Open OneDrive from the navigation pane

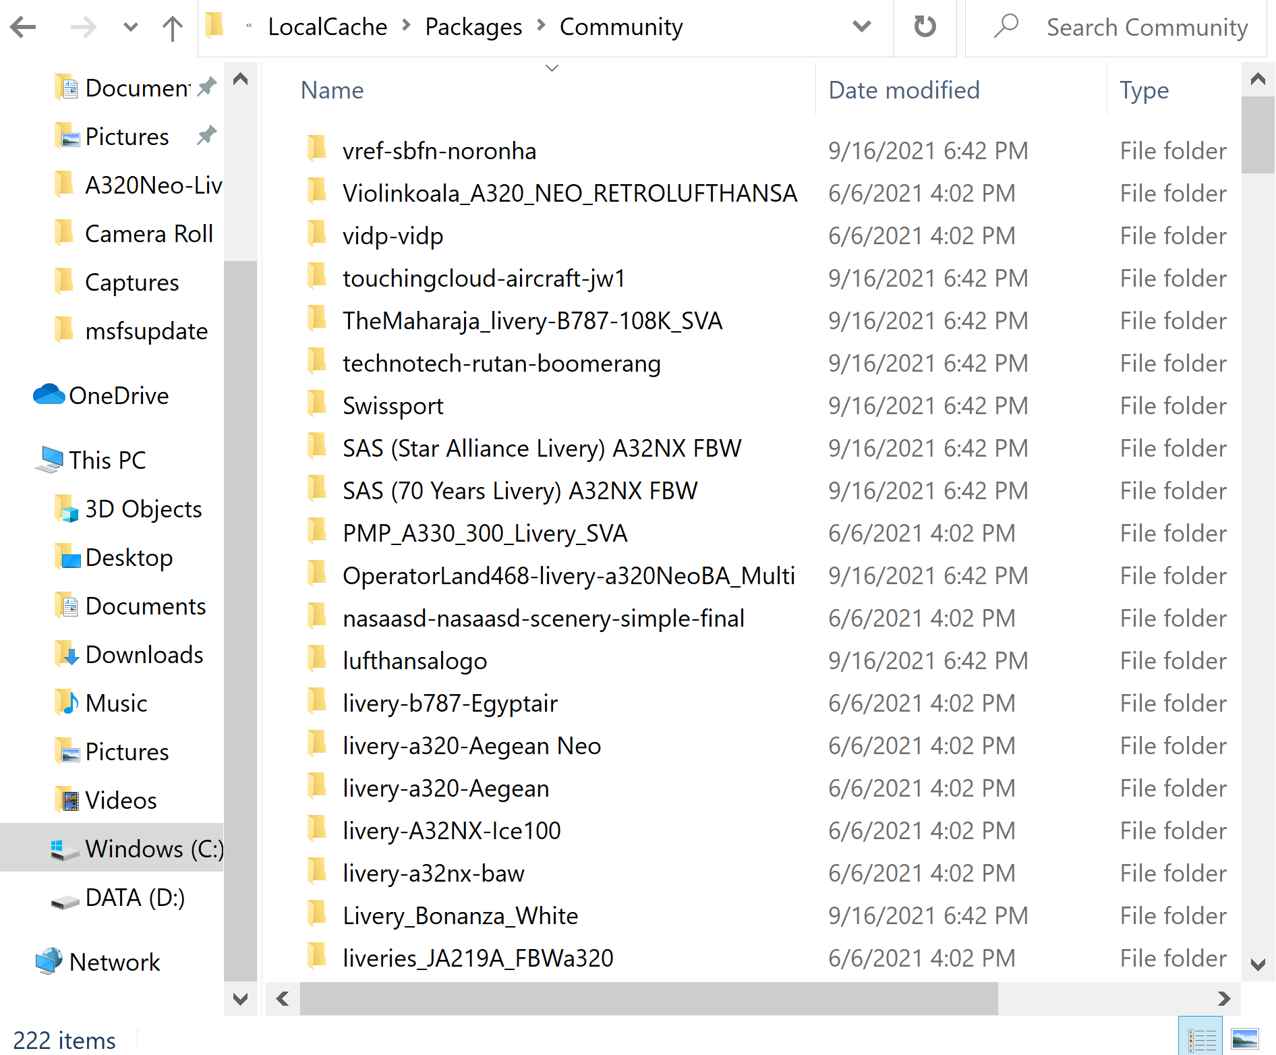(x=118, y=396)
